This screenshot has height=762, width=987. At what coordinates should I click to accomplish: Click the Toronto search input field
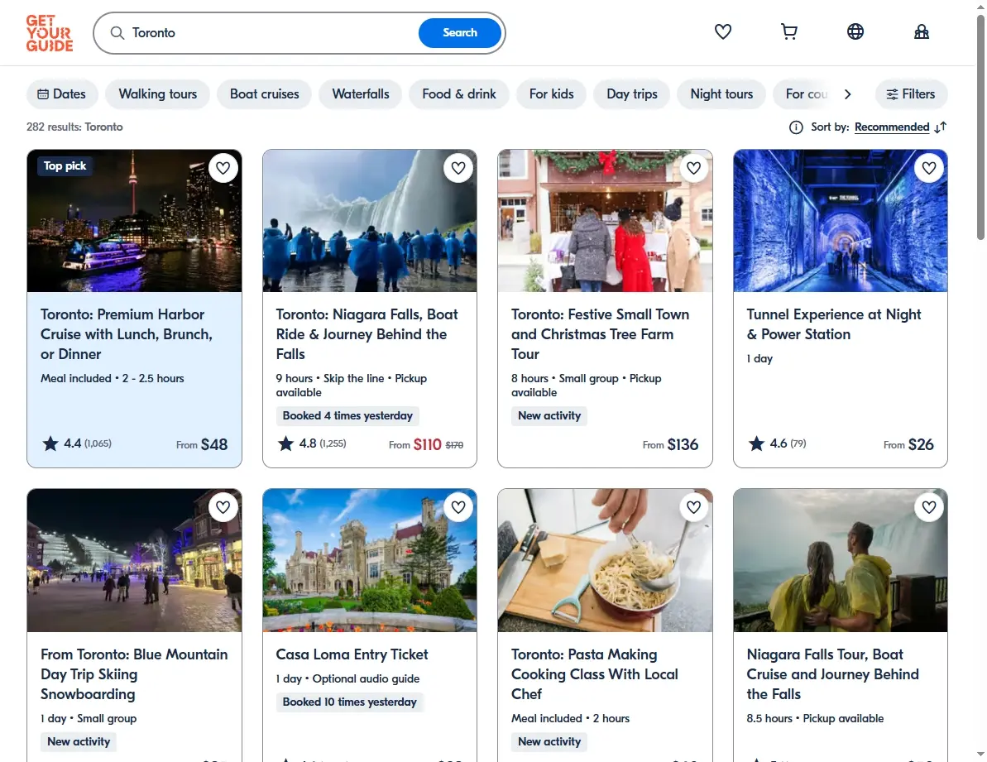click(271, 33)
